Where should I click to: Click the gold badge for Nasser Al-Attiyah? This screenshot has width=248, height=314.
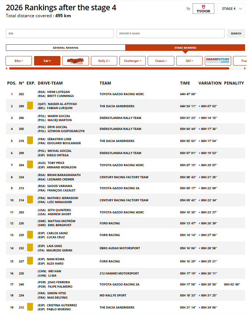pos(30,105)
